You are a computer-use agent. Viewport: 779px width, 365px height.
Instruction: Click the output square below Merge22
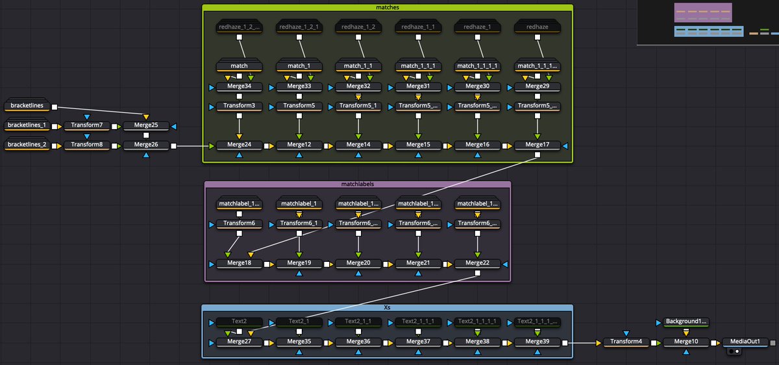click(x=477, y=273)
